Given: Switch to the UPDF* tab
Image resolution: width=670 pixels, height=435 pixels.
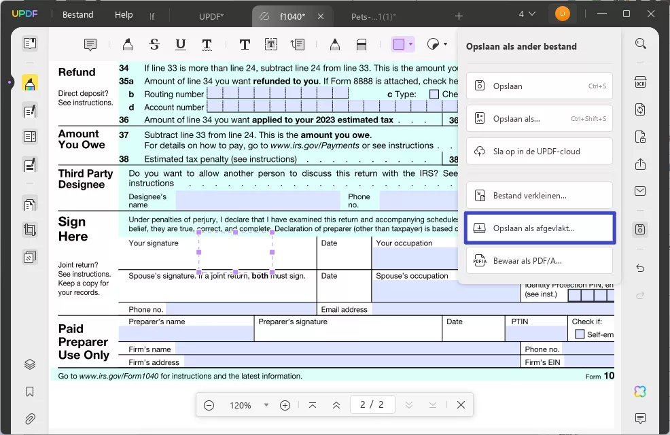Looking at the screenshot, I should click(211, 17).
